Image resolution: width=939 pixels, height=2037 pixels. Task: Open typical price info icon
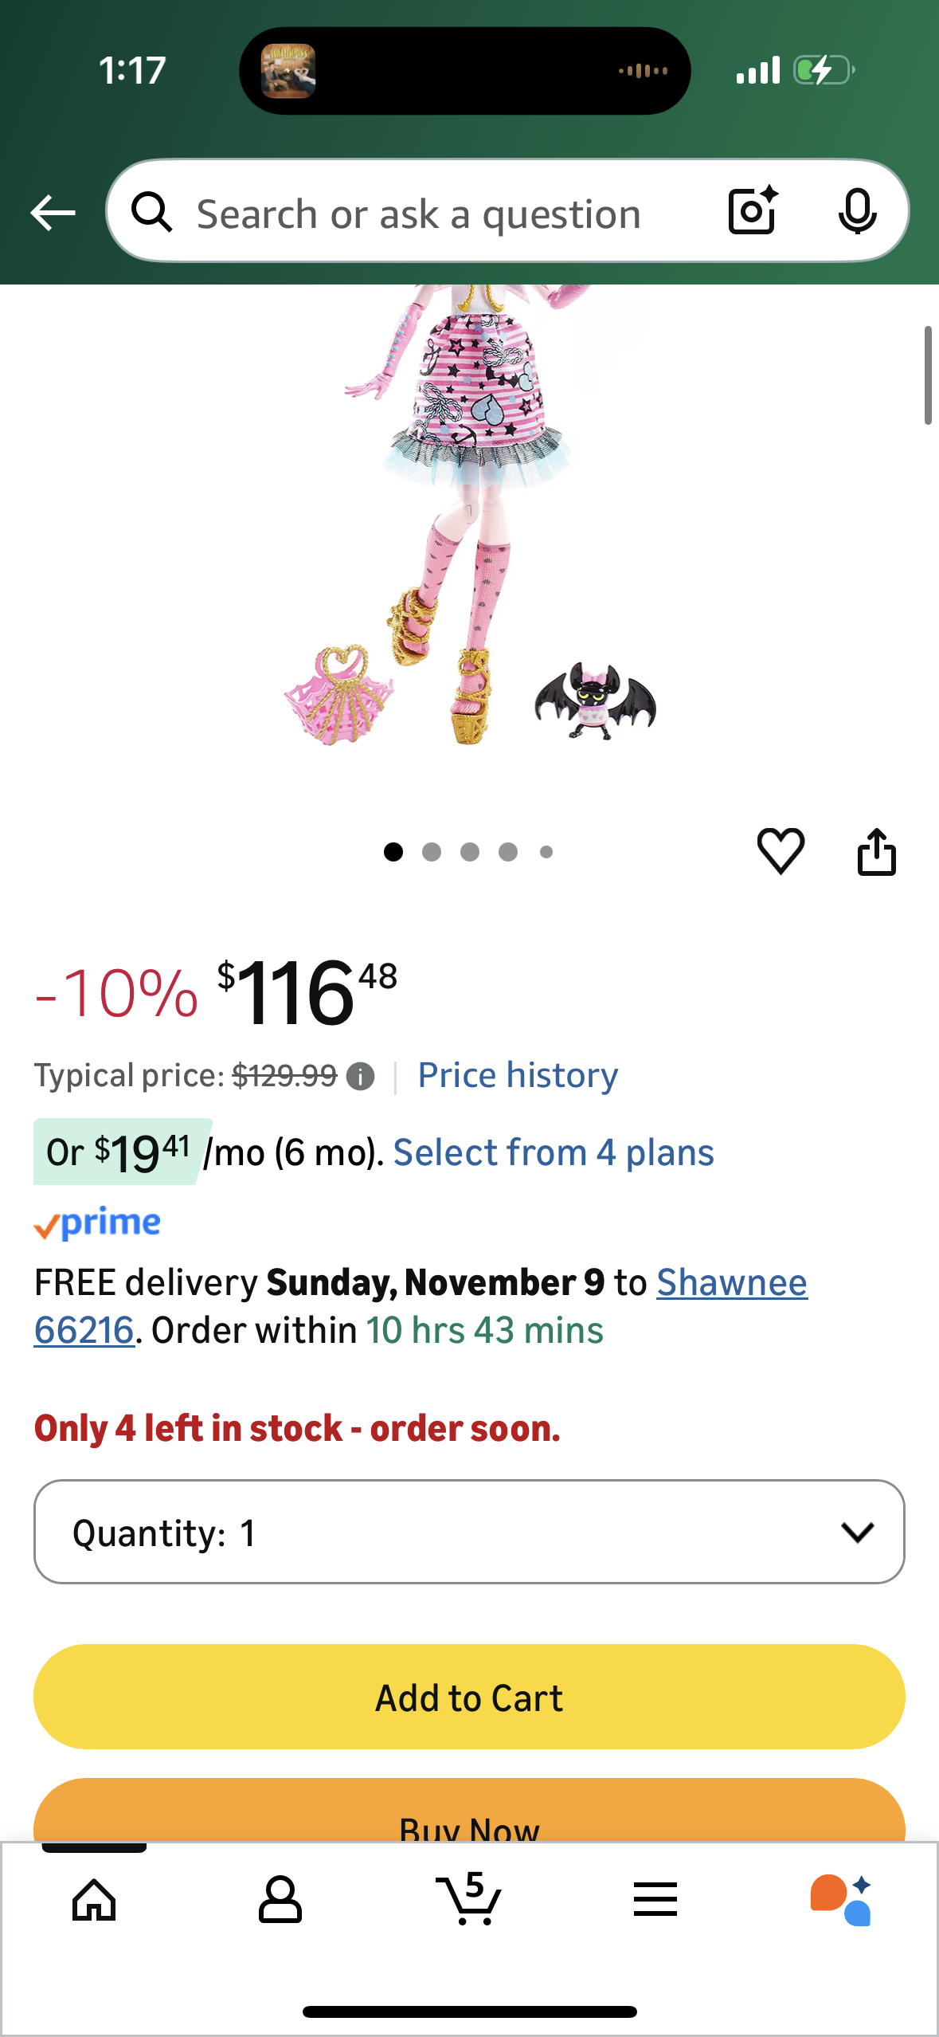point(361,1077)
